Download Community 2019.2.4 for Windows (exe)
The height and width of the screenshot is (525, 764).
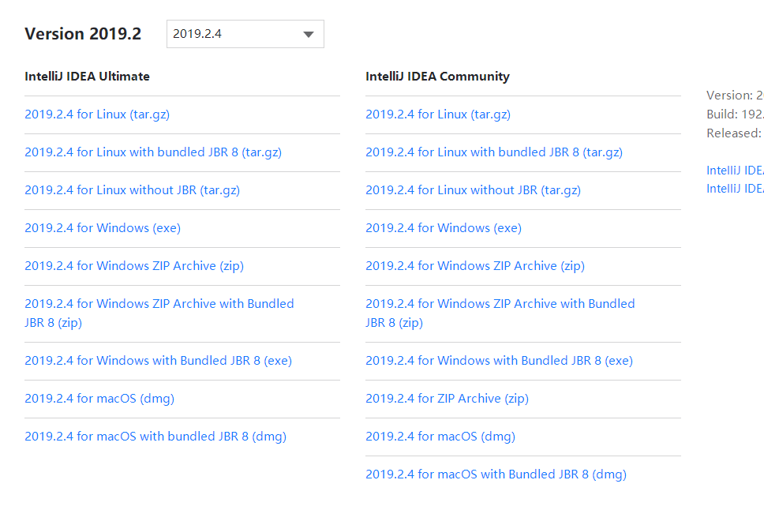click(x=444, y=228)
